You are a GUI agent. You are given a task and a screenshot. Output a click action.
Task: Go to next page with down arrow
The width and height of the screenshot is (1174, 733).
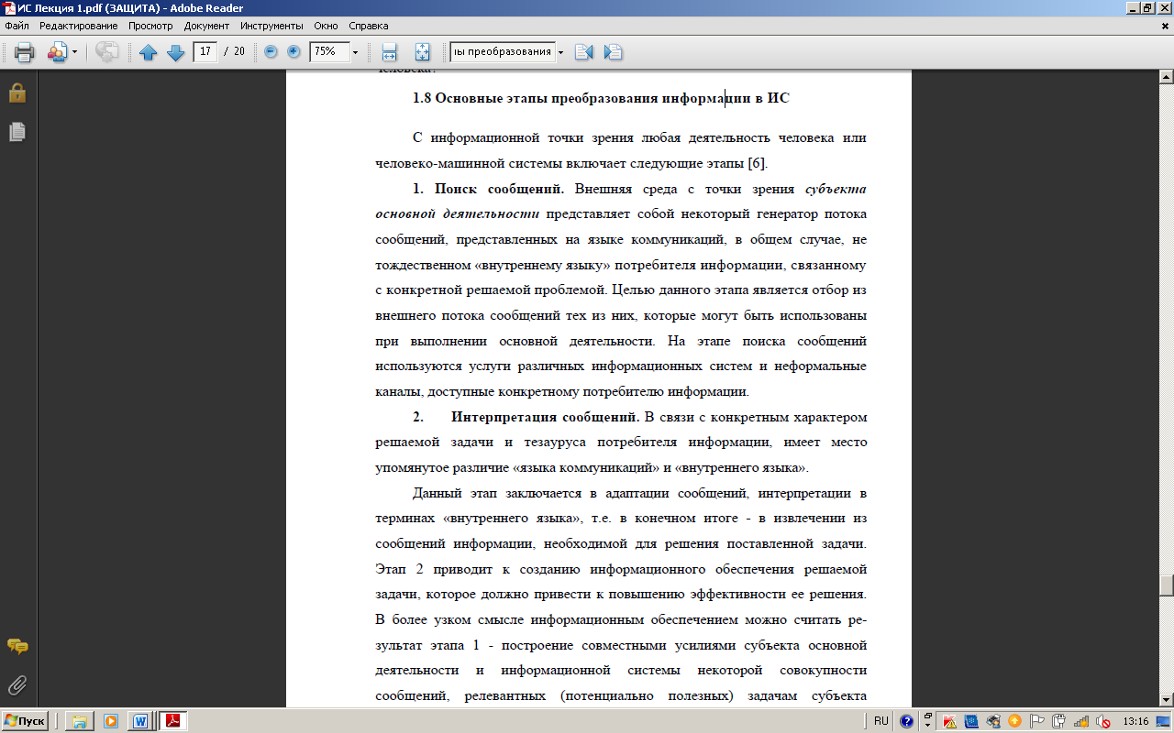(x=175, y=52)
